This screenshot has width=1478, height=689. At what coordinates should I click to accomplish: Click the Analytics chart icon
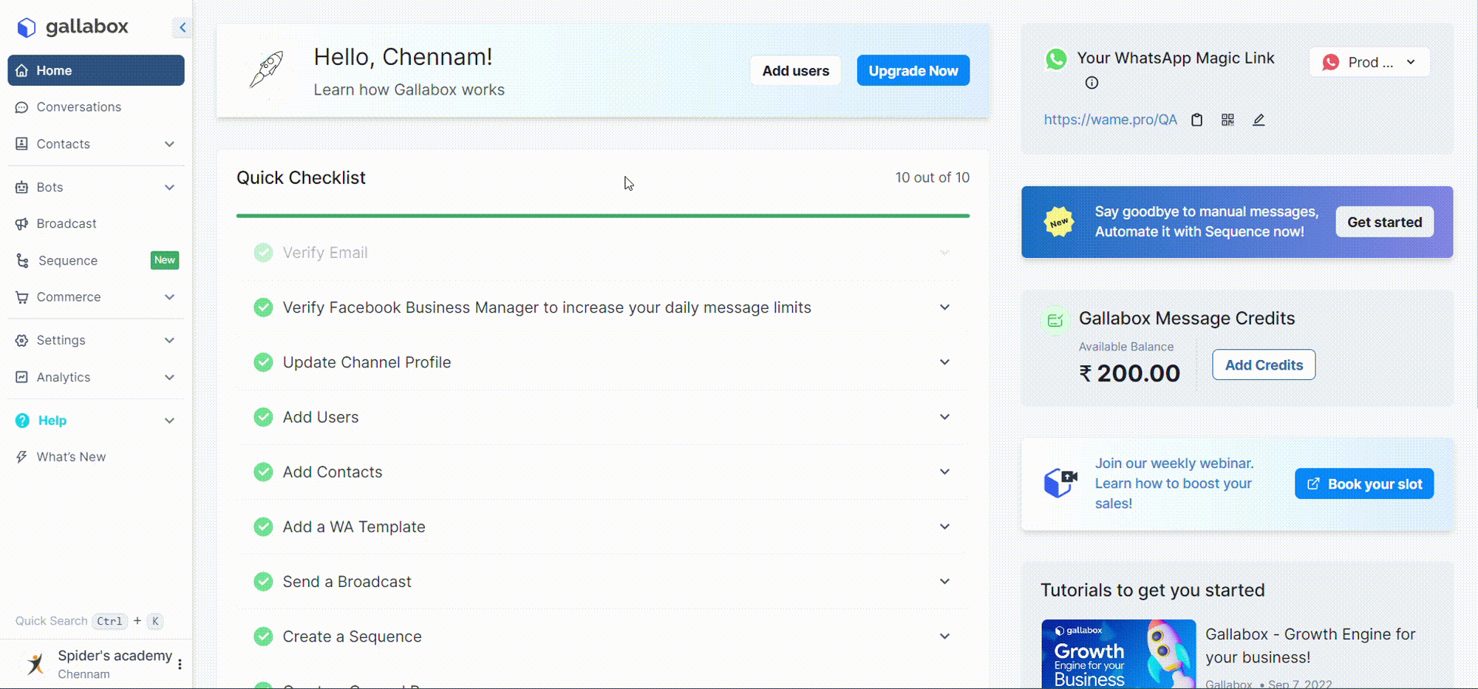tap(22, 377)
